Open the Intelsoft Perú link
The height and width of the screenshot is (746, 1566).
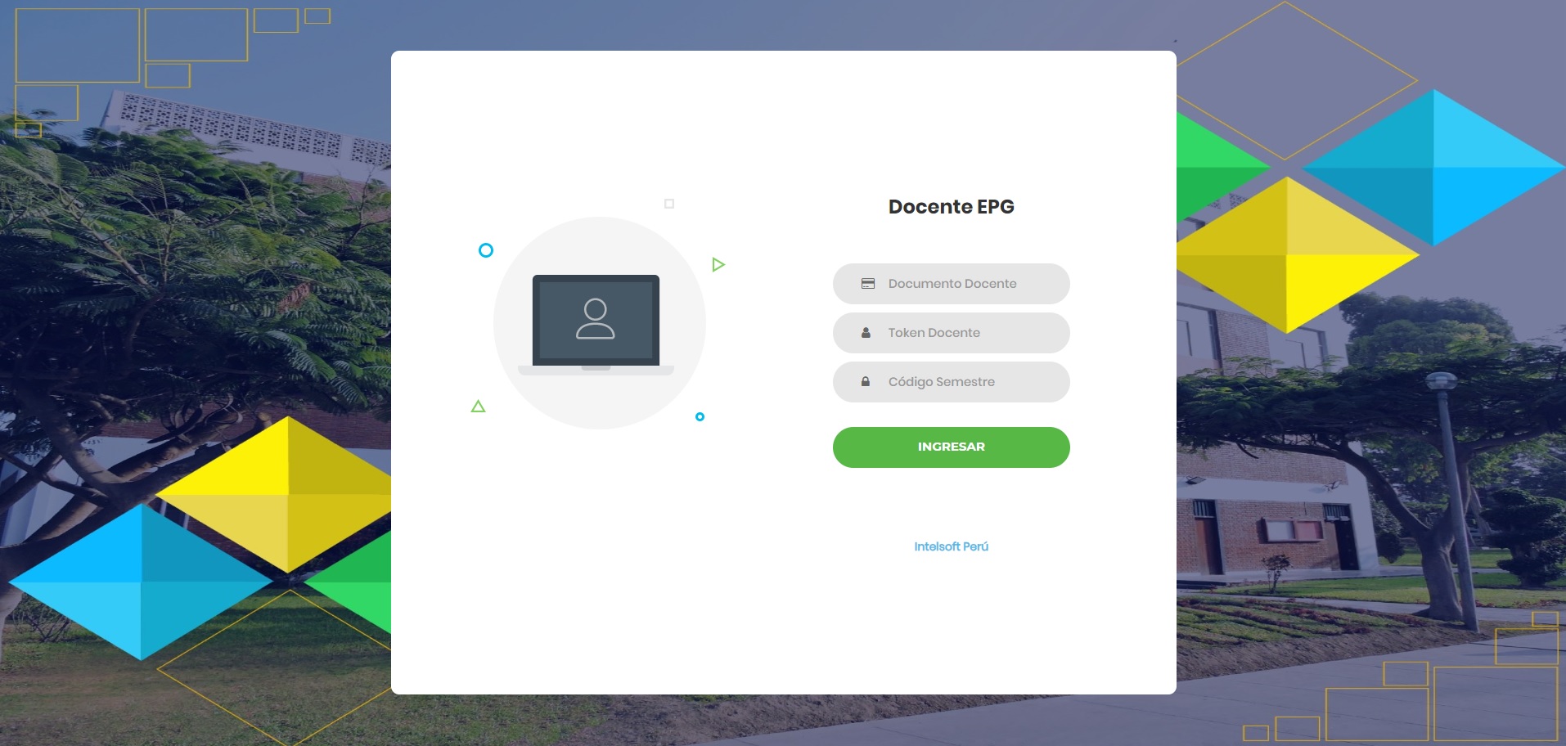tap(952, 546)
